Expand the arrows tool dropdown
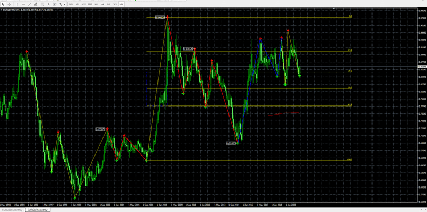The image size is (427, 212). (64, 4)
